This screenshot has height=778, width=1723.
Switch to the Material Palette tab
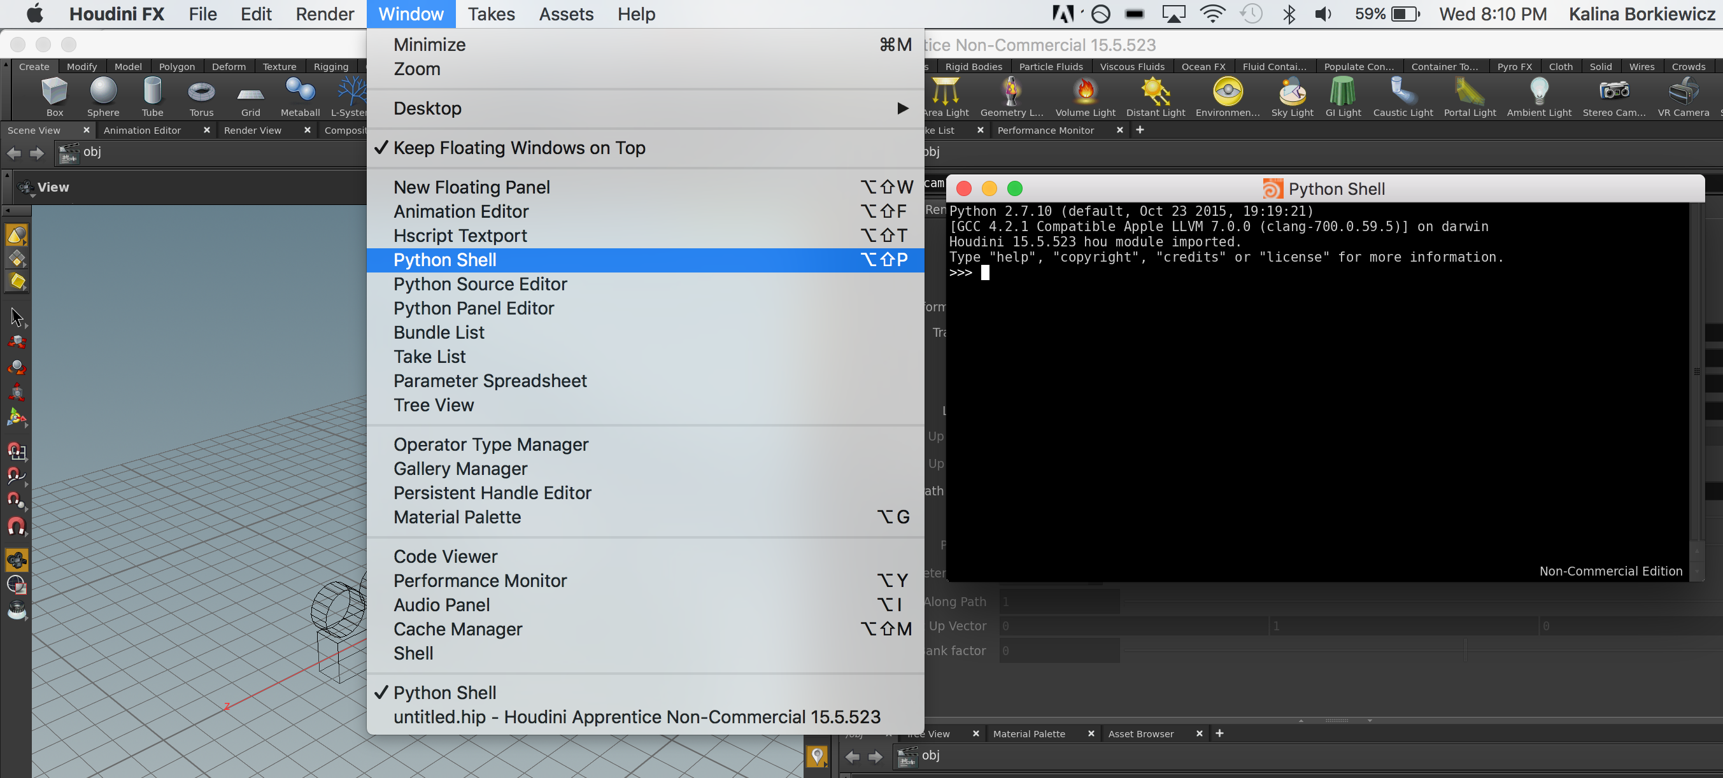pos(1029,734)
